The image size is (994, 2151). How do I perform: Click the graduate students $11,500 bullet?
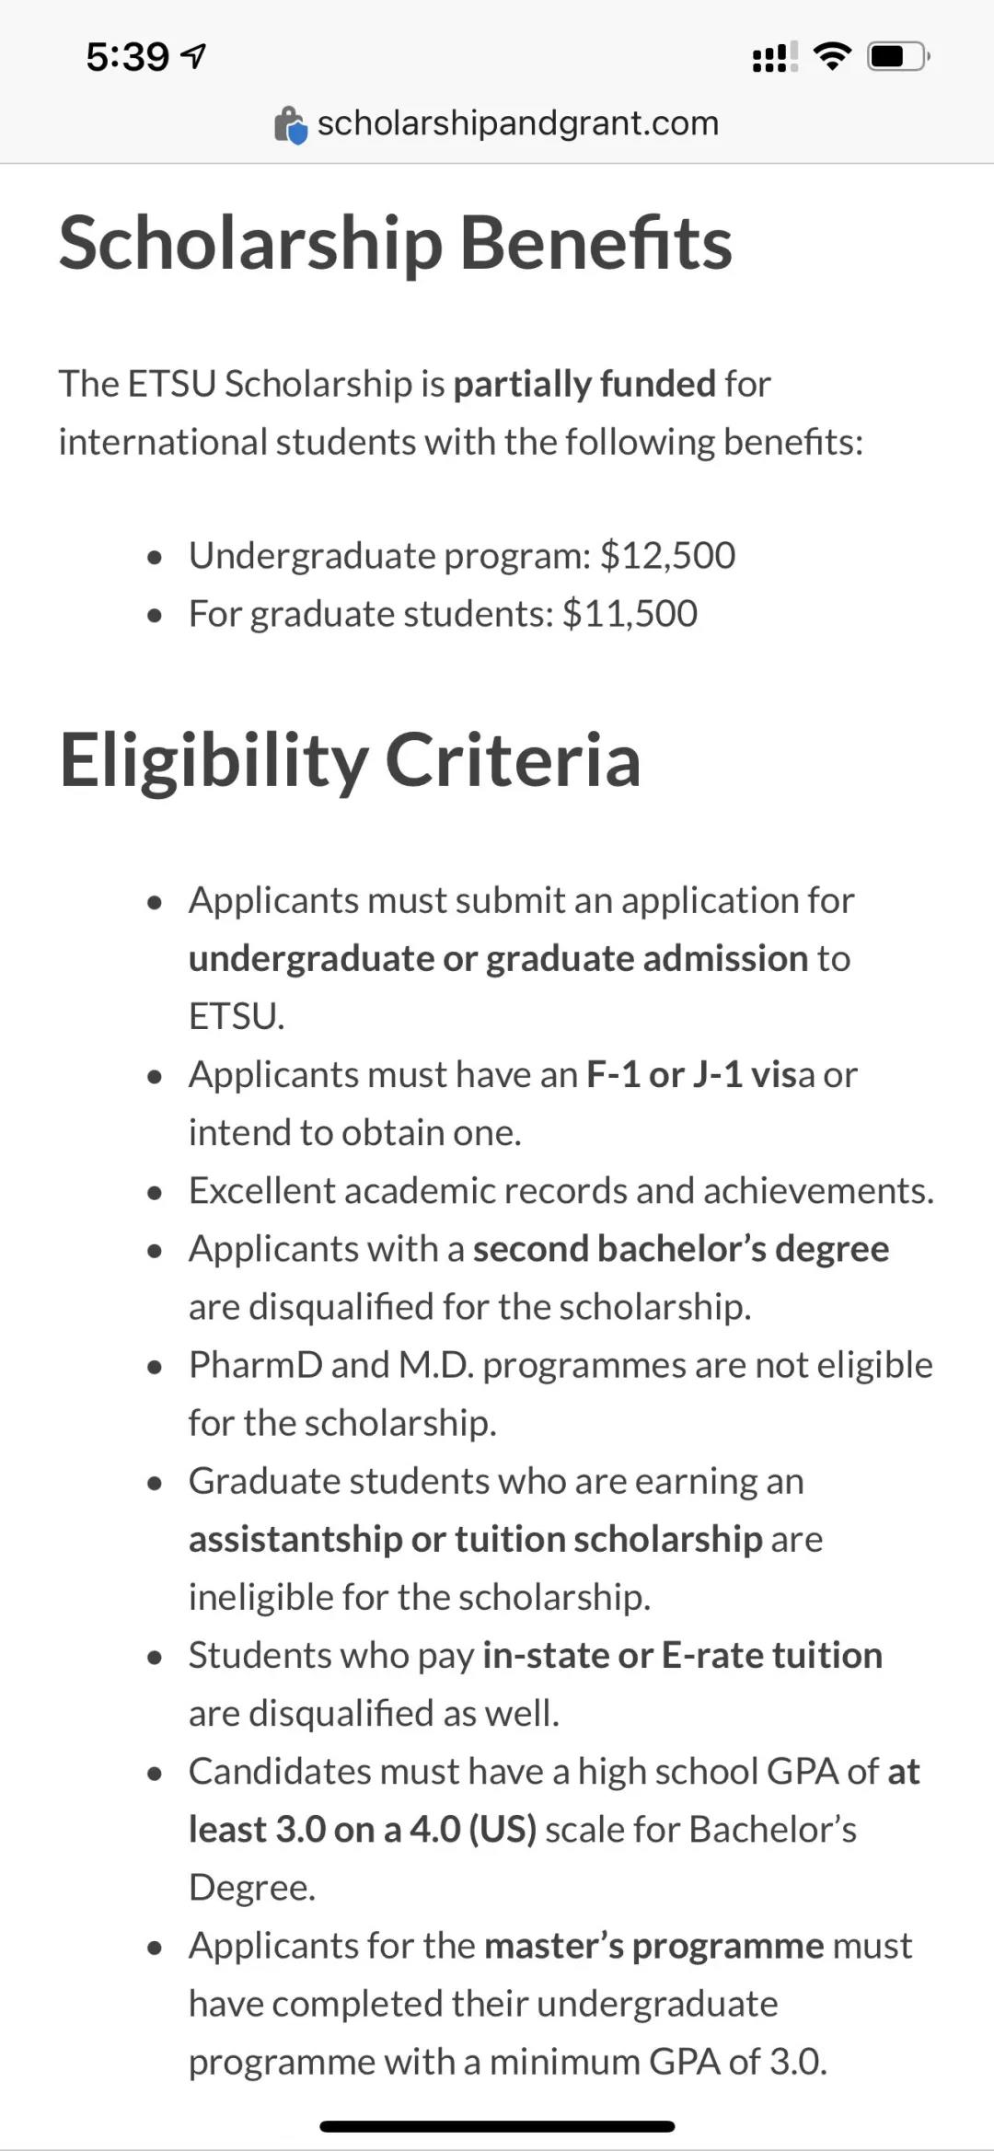pos(443,614)
